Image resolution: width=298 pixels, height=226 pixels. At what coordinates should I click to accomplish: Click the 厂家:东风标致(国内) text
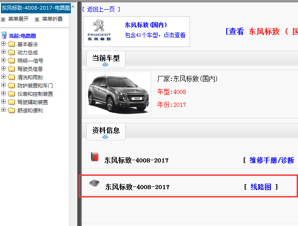coord(187,79)
